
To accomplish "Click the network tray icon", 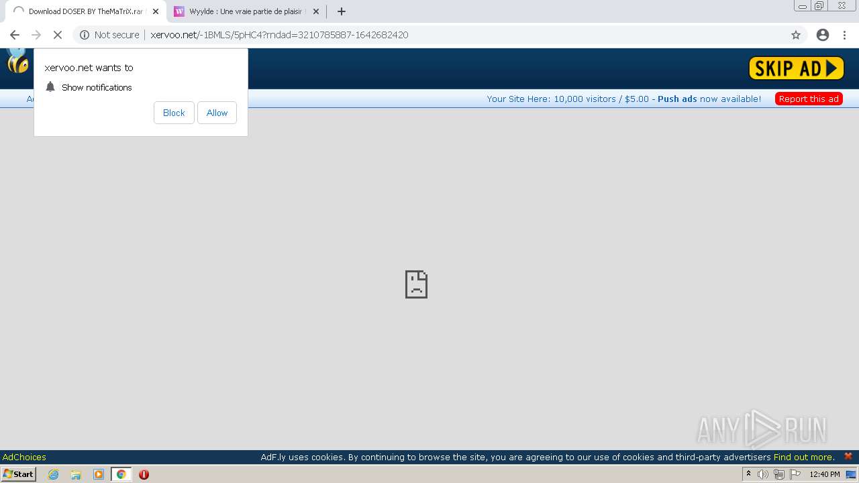I will (779, 474).
